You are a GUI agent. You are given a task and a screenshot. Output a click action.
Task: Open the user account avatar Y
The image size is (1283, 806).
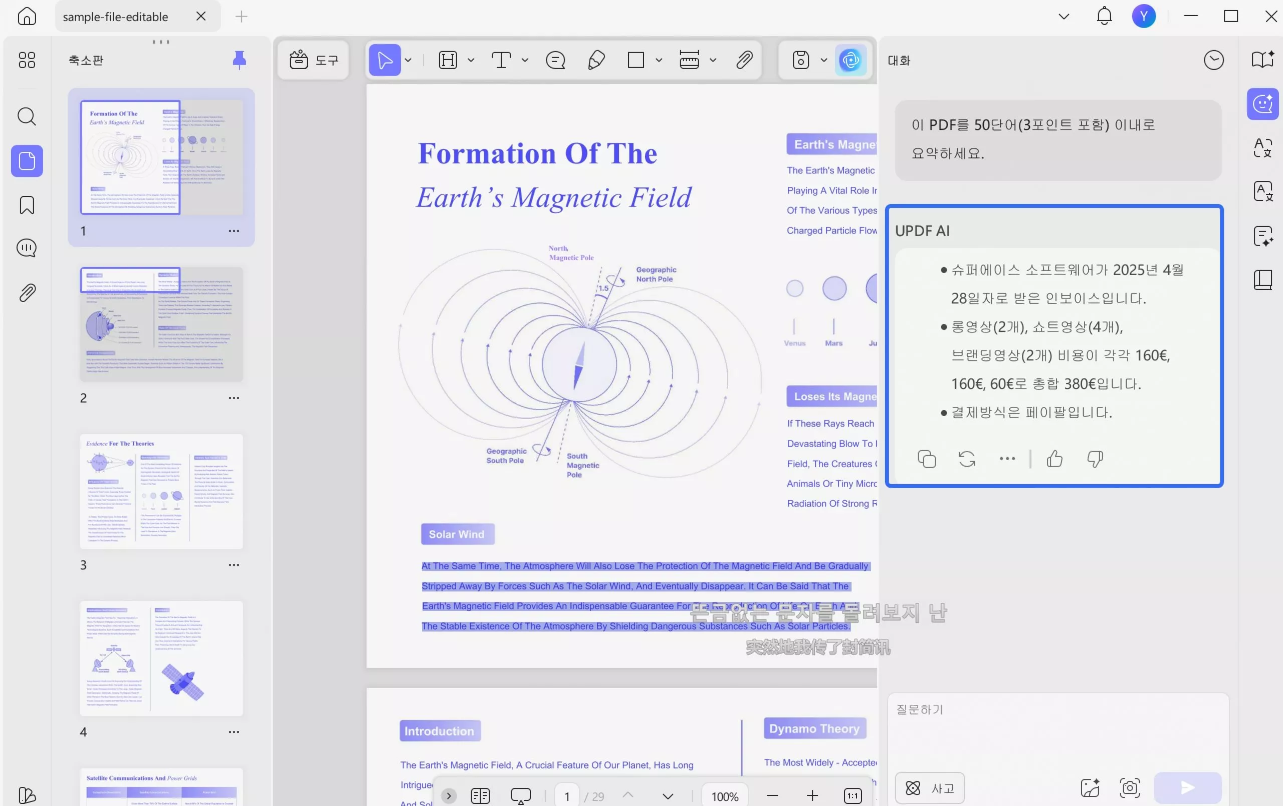click(1143, 16)
